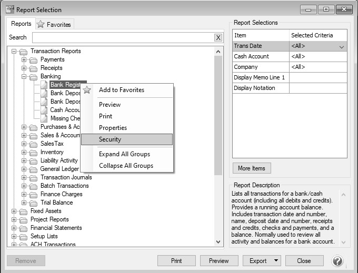The height and width of the screenshot is (273, 358).
Task: Choose Security from the context menu
Action: tap(126, 139)
